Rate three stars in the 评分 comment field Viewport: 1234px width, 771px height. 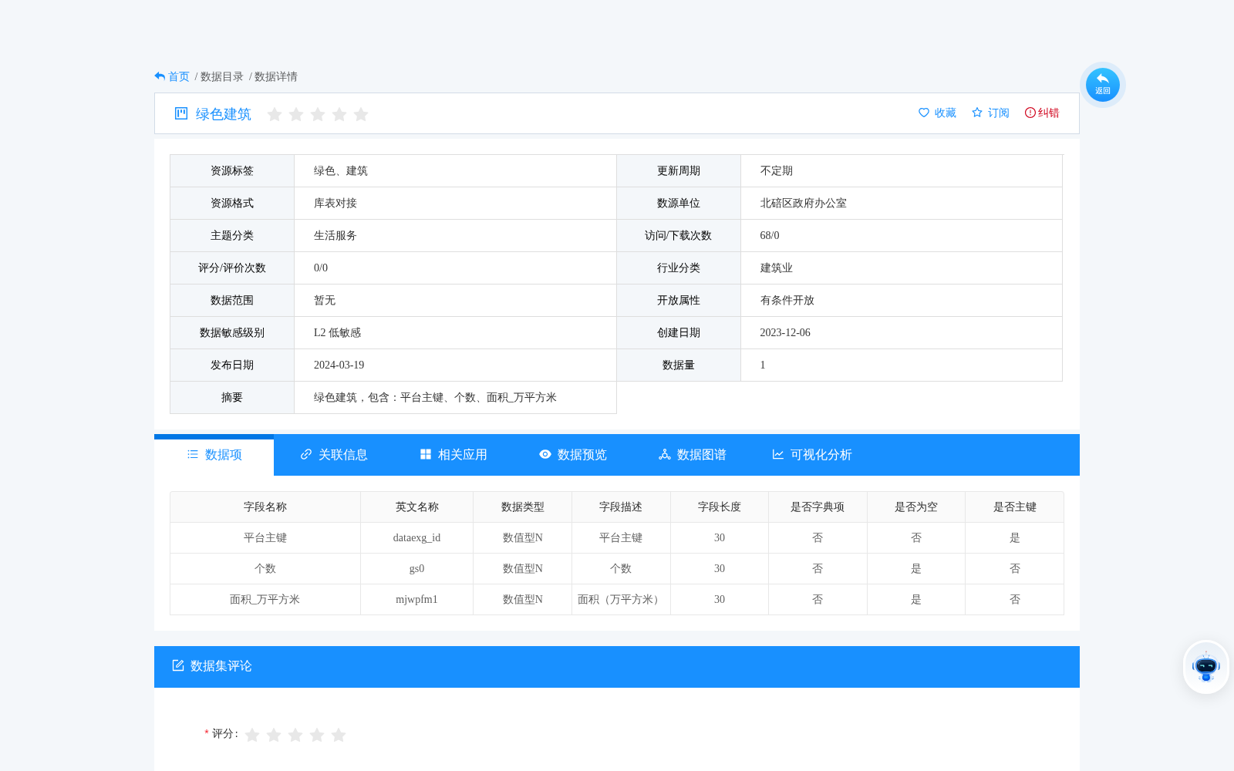click(x=295, y=735)
